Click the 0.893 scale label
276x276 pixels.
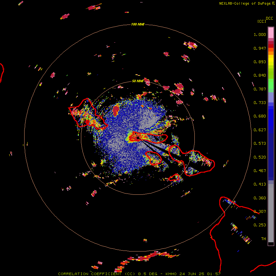[x=260, y=62]
